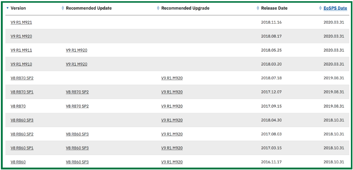Click sort icon beside Release Date header
The width and height of the screenshot is (353, 170).
(x=258, y=8)
